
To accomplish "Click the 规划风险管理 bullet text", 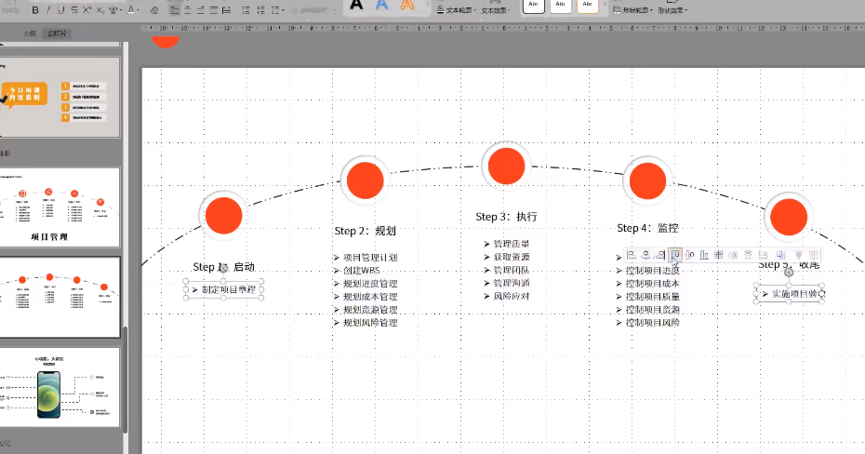I will [370, 323].
